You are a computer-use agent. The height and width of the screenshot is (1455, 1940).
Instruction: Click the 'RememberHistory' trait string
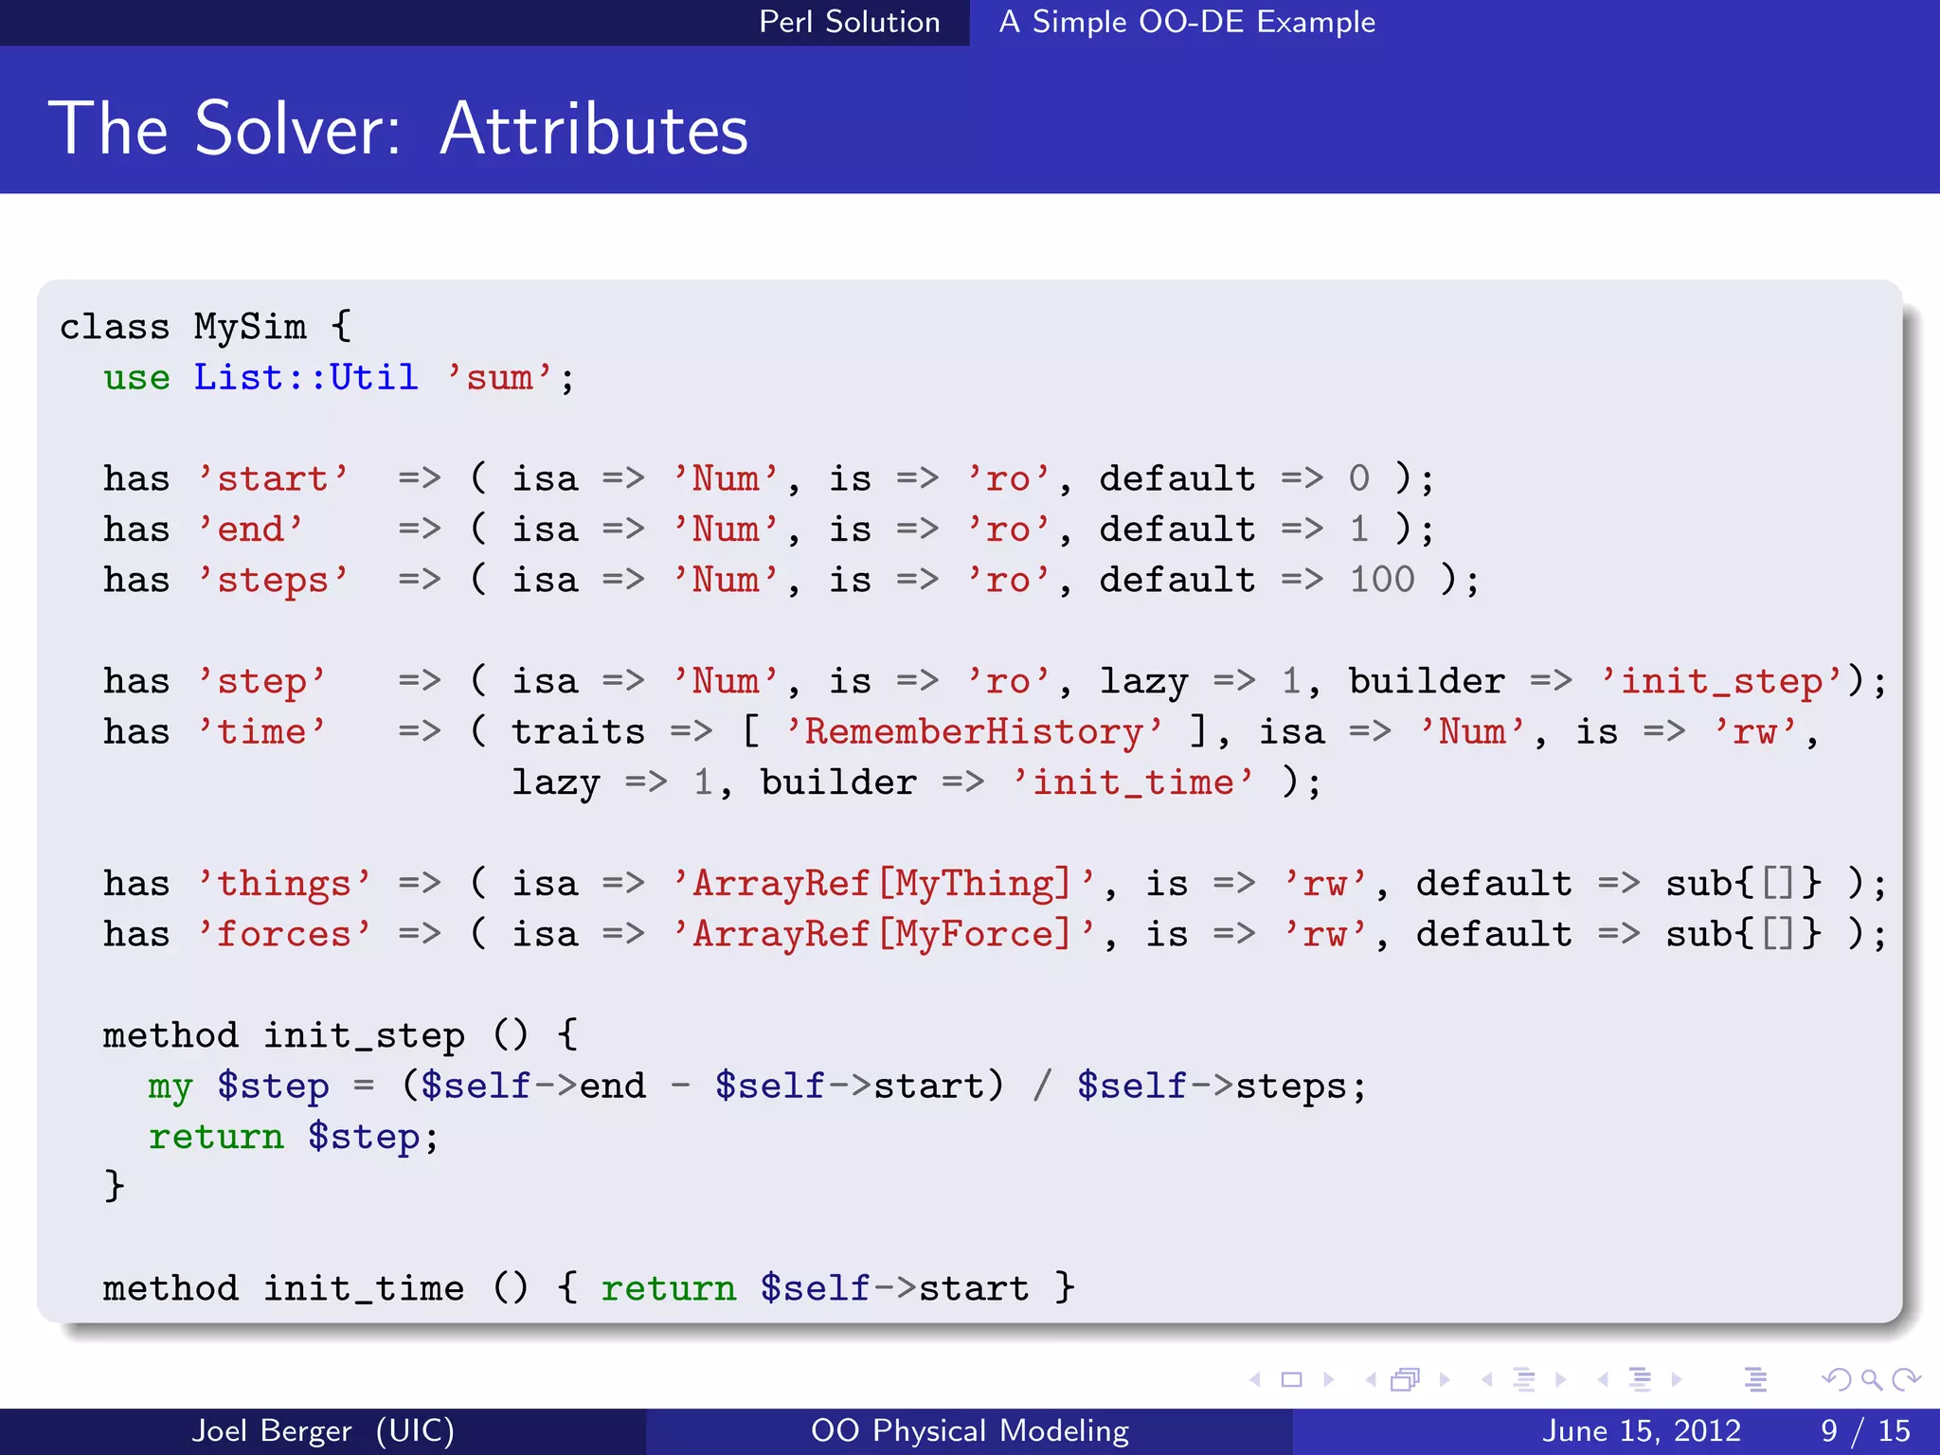coord(974,731)
